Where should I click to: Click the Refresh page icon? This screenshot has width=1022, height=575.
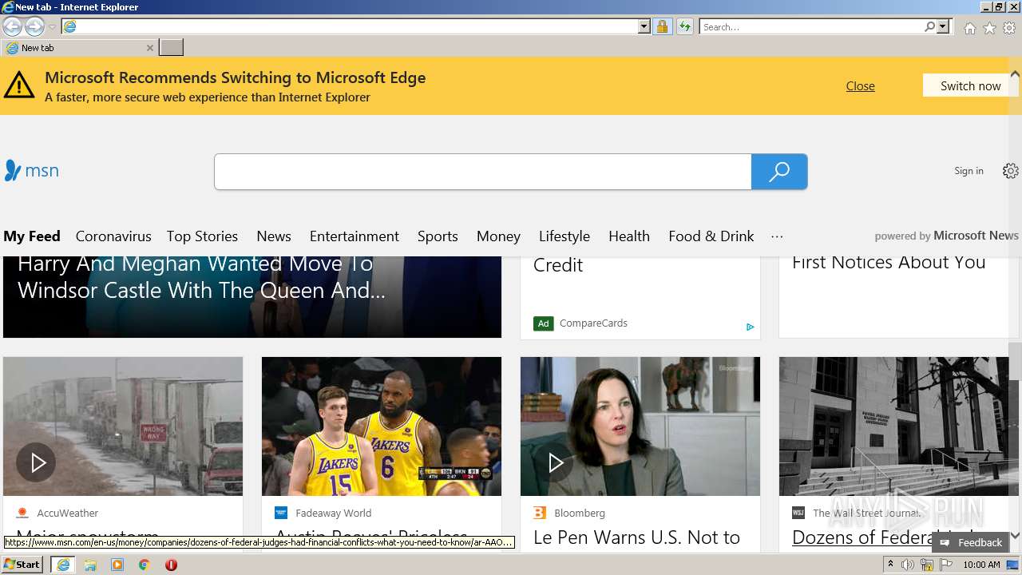point(685,26)
